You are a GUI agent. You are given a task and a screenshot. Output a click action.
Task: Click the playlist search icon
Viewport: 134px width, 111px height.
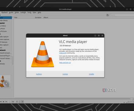click(108, 15)
